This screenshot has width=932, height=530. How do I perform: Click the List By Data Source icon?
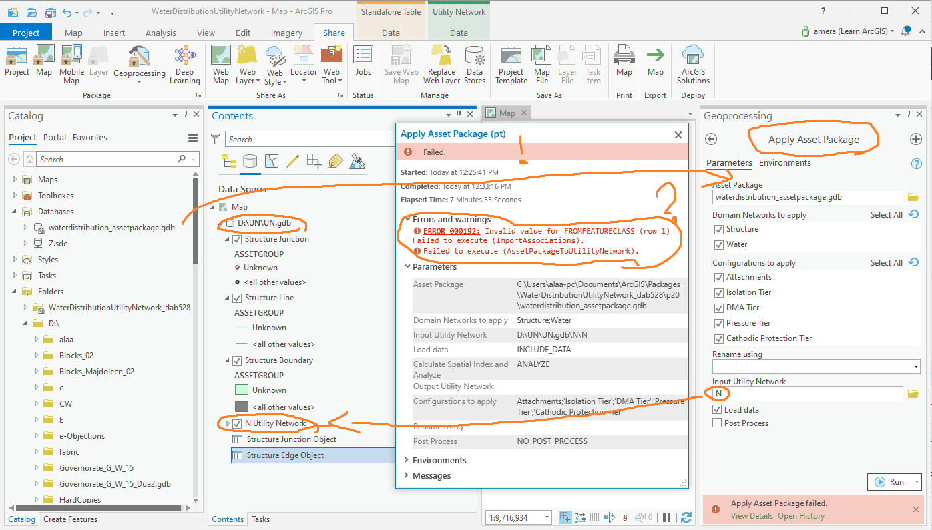(250, 161)
